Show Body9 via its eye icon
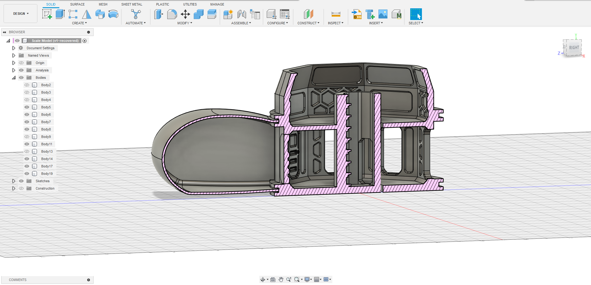The height and width of the screenshot is (285, 591). pyautogui.click(x=27, y=137)
